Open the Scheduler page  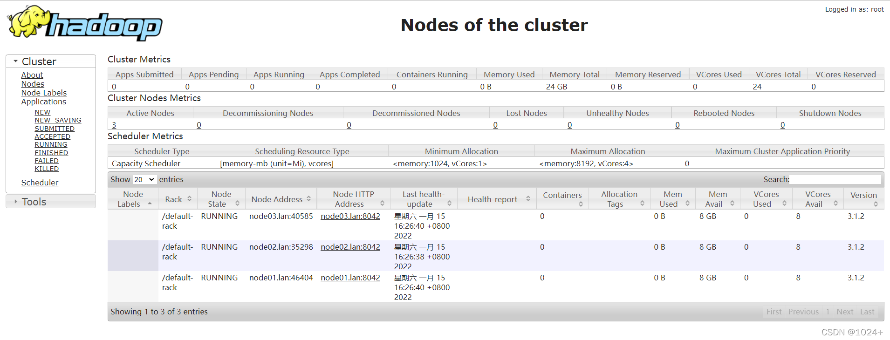[x=40, y=183]
